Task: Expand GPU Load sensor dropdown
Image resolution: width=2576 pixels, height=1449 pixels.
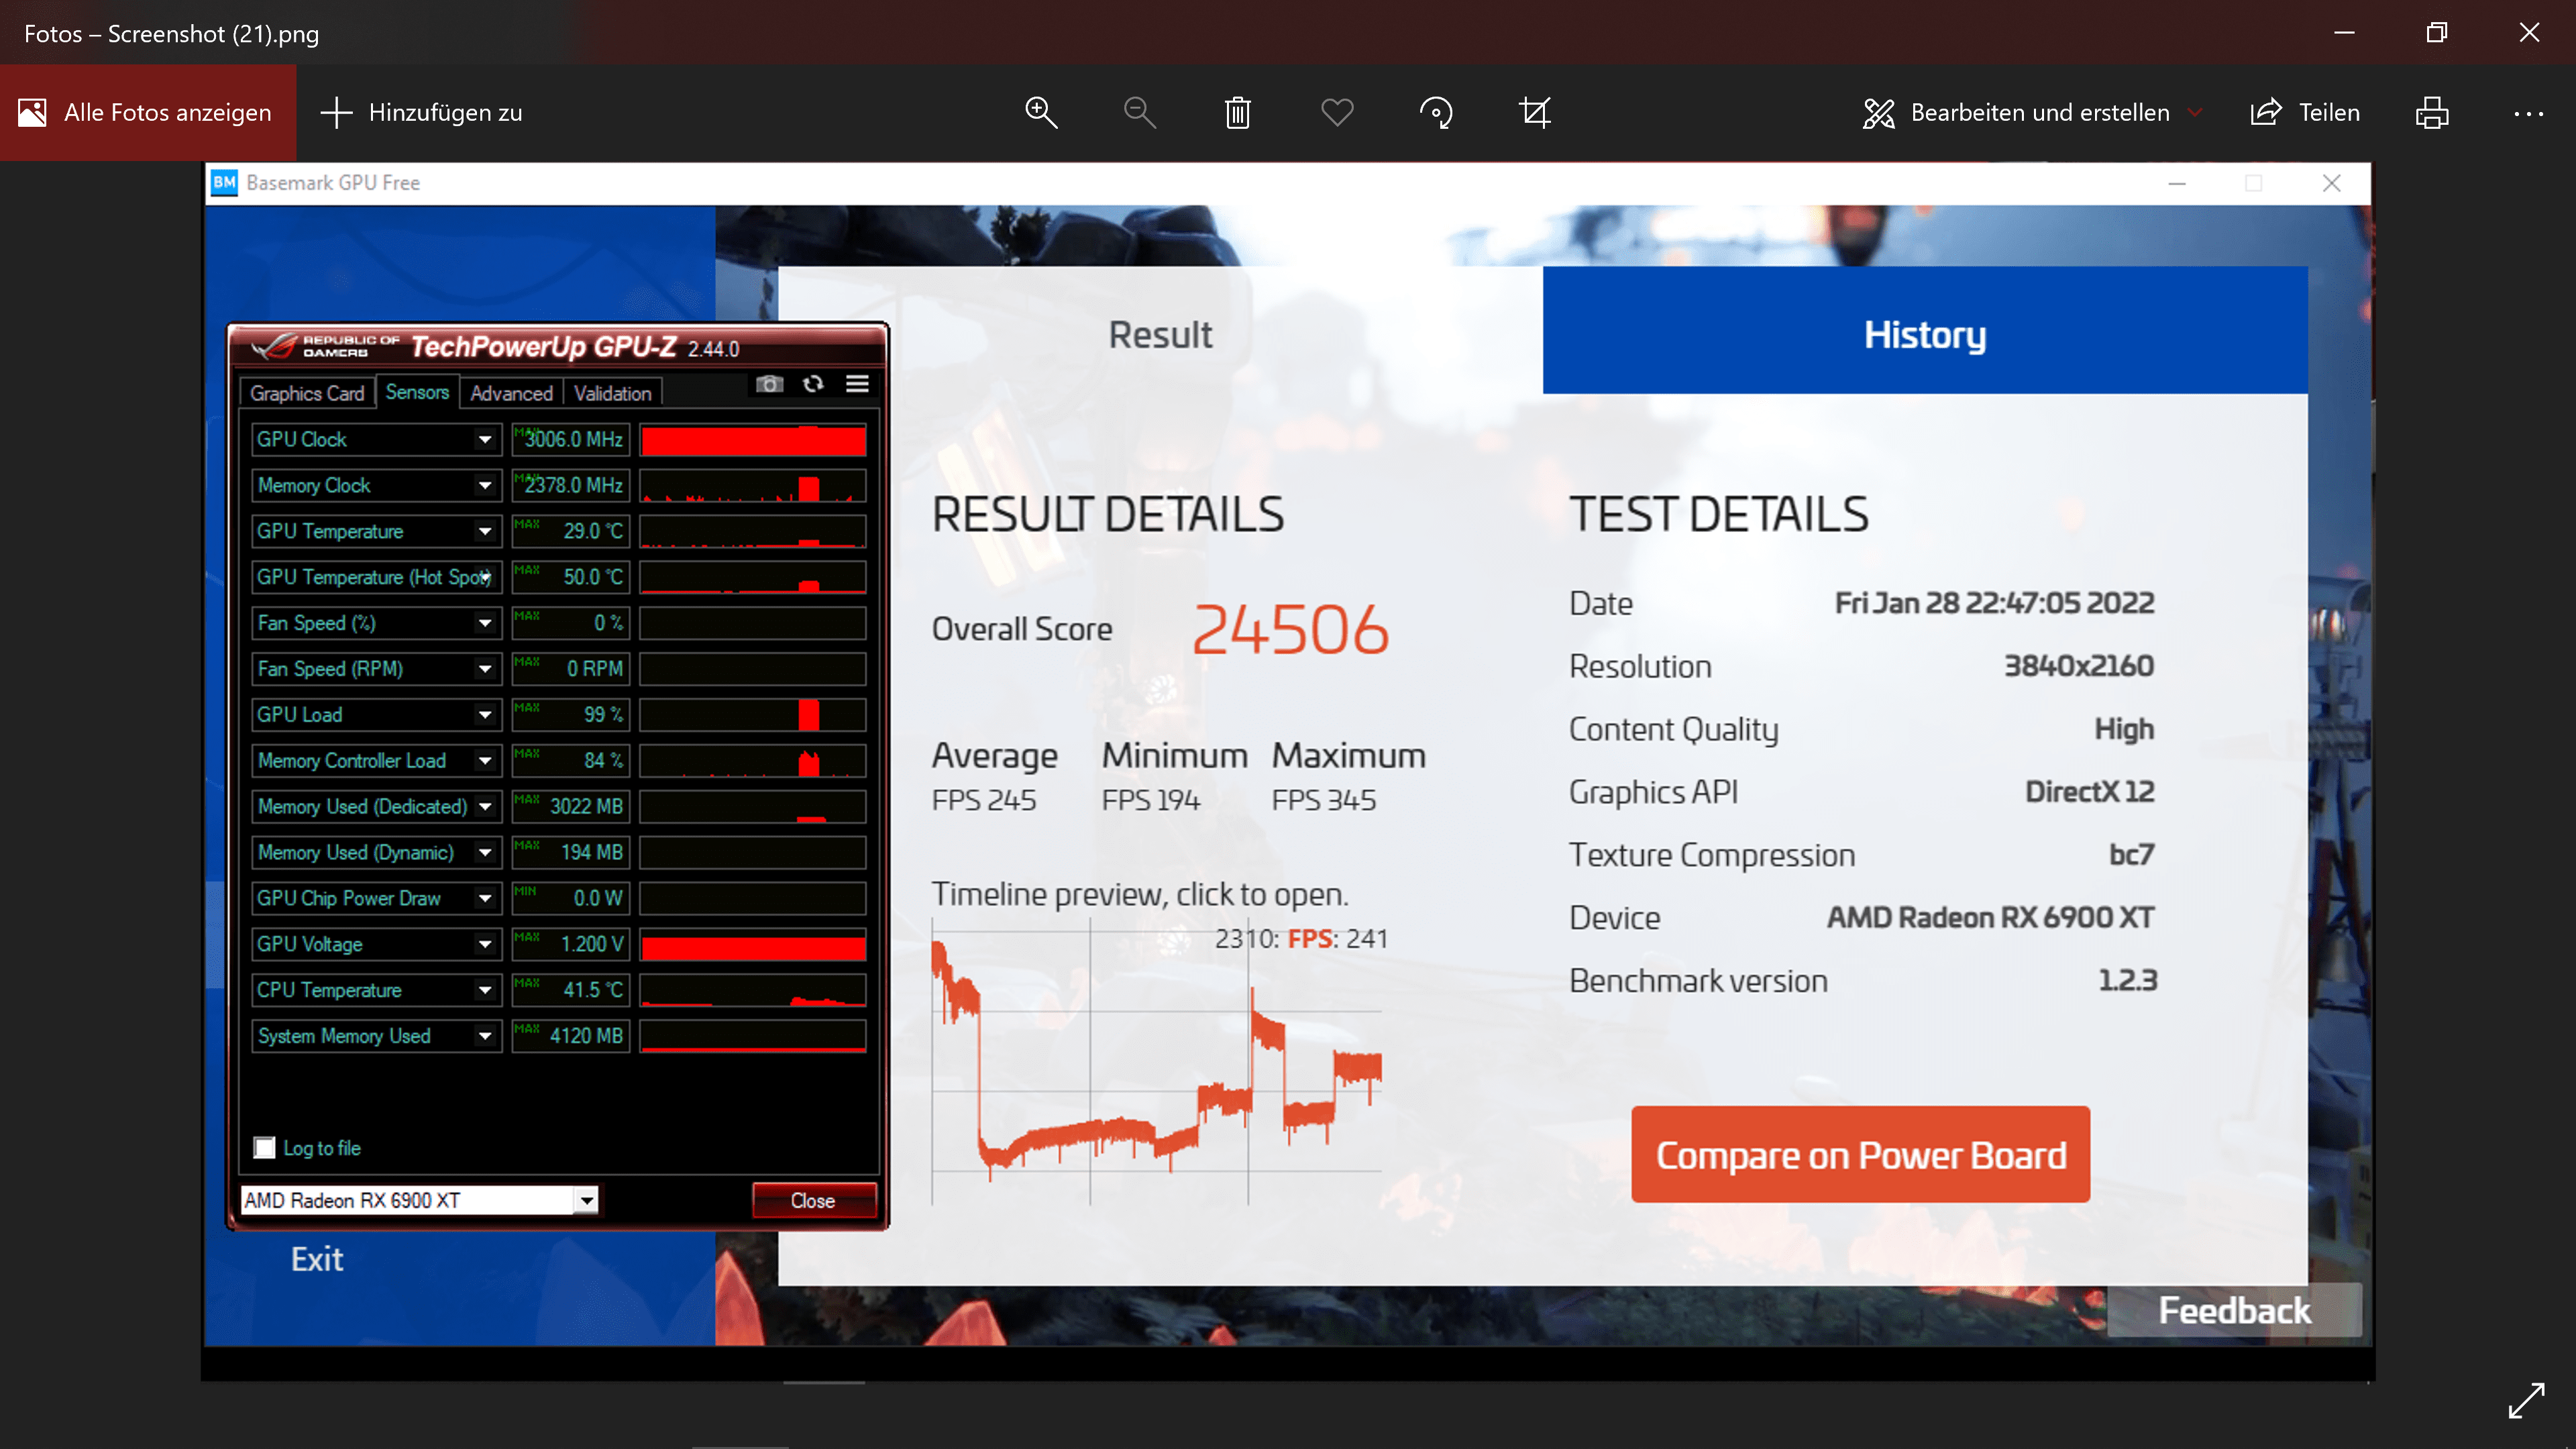Action: point(485,715)
